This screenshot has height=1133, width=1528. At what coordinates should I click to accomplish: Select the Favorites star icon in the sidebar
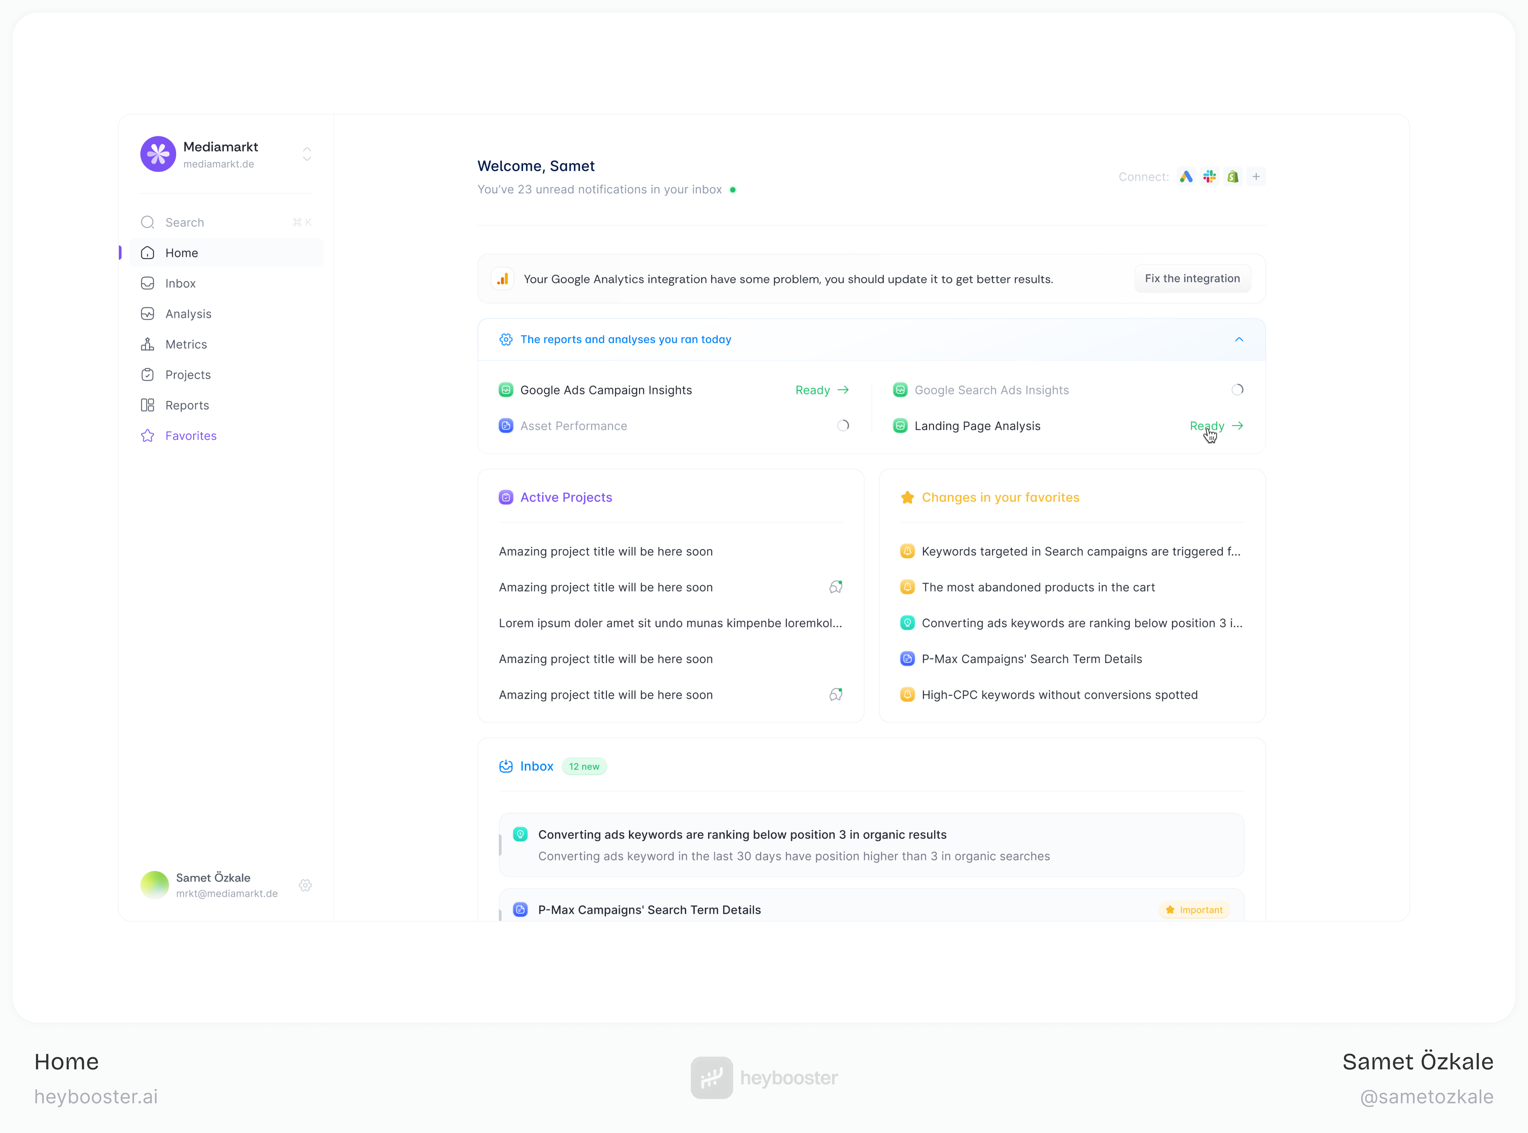(148, 435)
